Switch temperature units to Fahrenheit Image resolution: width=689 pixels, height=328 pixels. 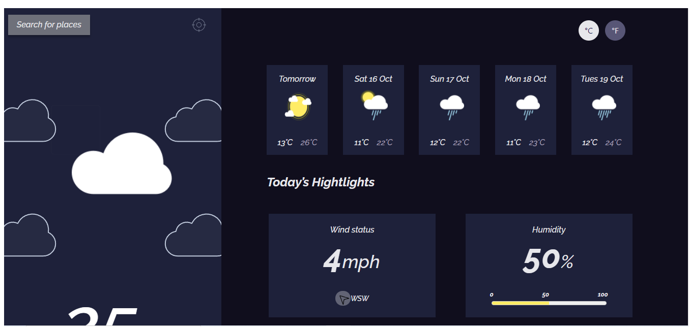(615, 30)
